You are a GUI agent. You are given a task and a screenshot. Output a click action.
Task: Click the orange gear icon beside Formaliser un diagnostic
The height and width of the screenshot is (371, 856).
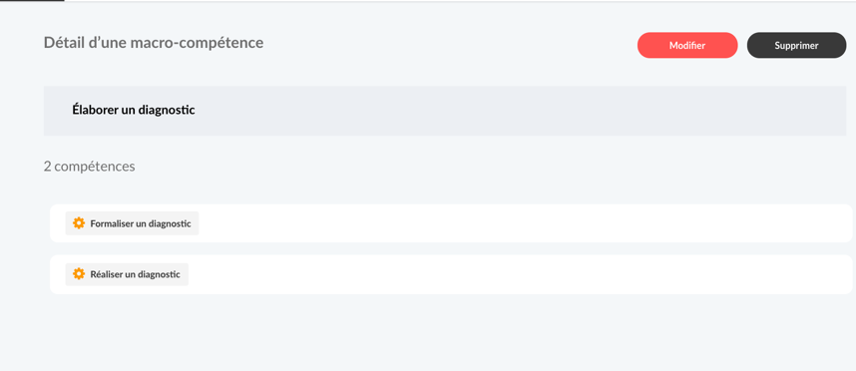(x=79, y=223)
